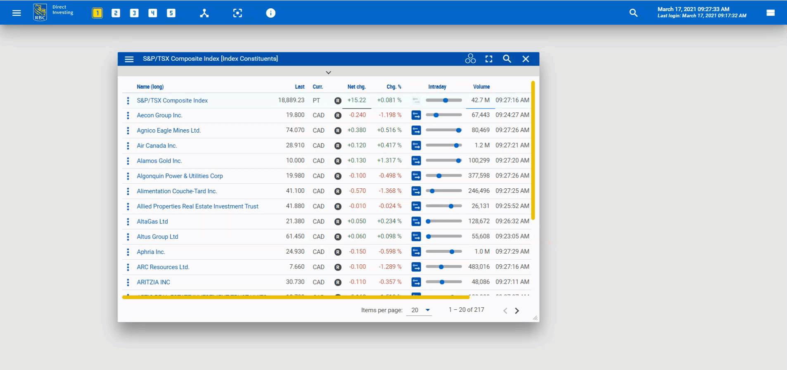Click the RBC Direct Investing logo
This screenshot has height=370, width=787.
tap(53, 12)
